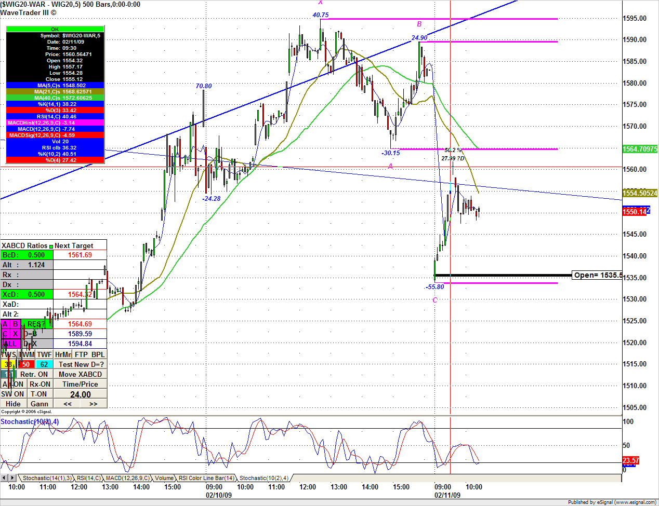
Task: Click the Move XABCD button
Action: (81, 374)
